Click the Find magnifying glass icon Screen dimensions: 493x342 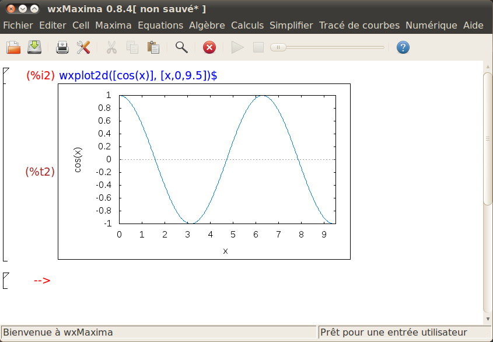[x=181, y=47]
